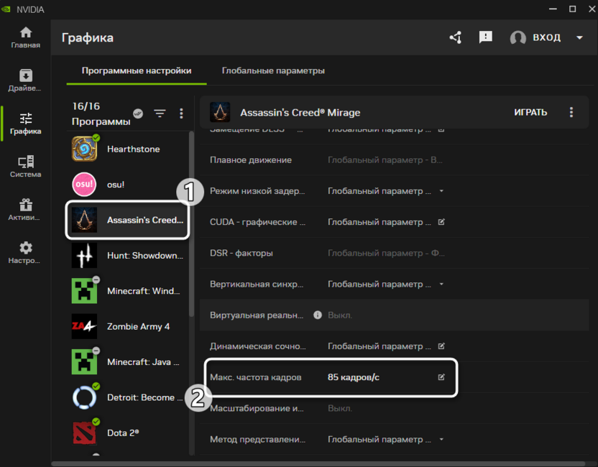Click Assassin's Creed Mirage header thumbnail

(x=220, y=112)
